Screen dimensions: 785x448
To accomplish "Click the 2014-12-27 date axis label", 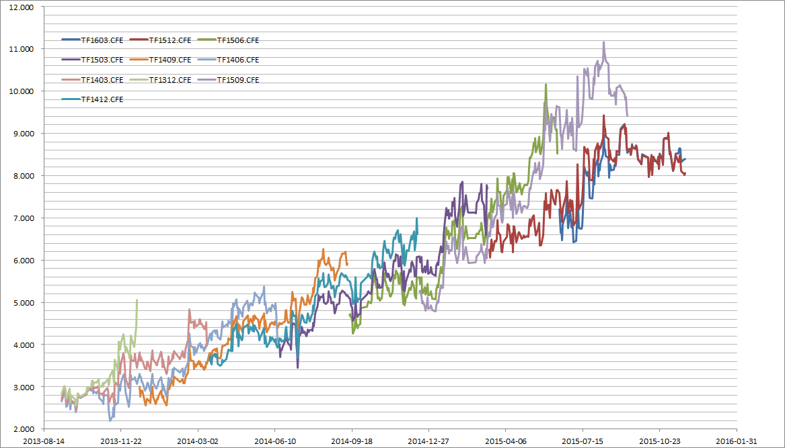I will [x=428, y=441].
